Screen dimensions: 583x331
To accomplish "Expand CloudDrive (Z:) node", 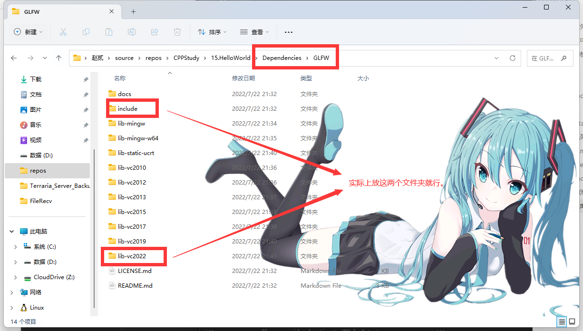I will click(16, 277).
